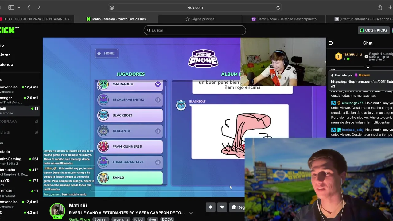Viewport: 393px width, 221px height.
Task: Open sidebar channel with 2,6 mil viewers
Action: tap(20, 100)
